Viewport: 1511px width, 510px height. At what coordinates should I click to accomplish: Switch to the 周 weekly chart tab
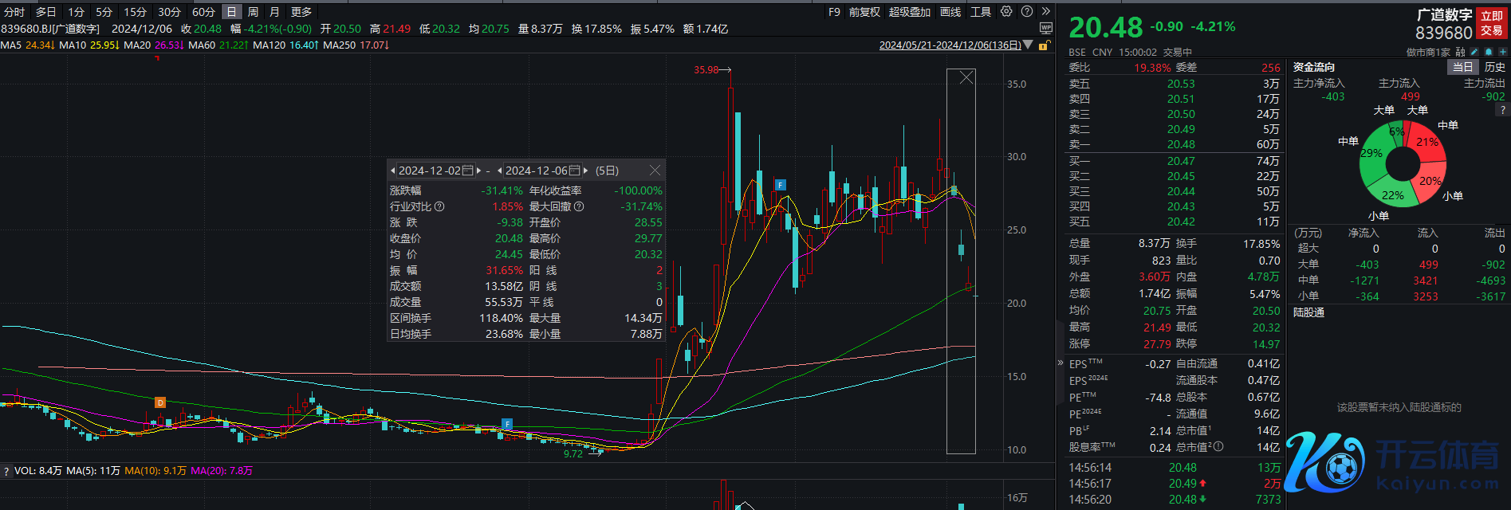[253, 12]
